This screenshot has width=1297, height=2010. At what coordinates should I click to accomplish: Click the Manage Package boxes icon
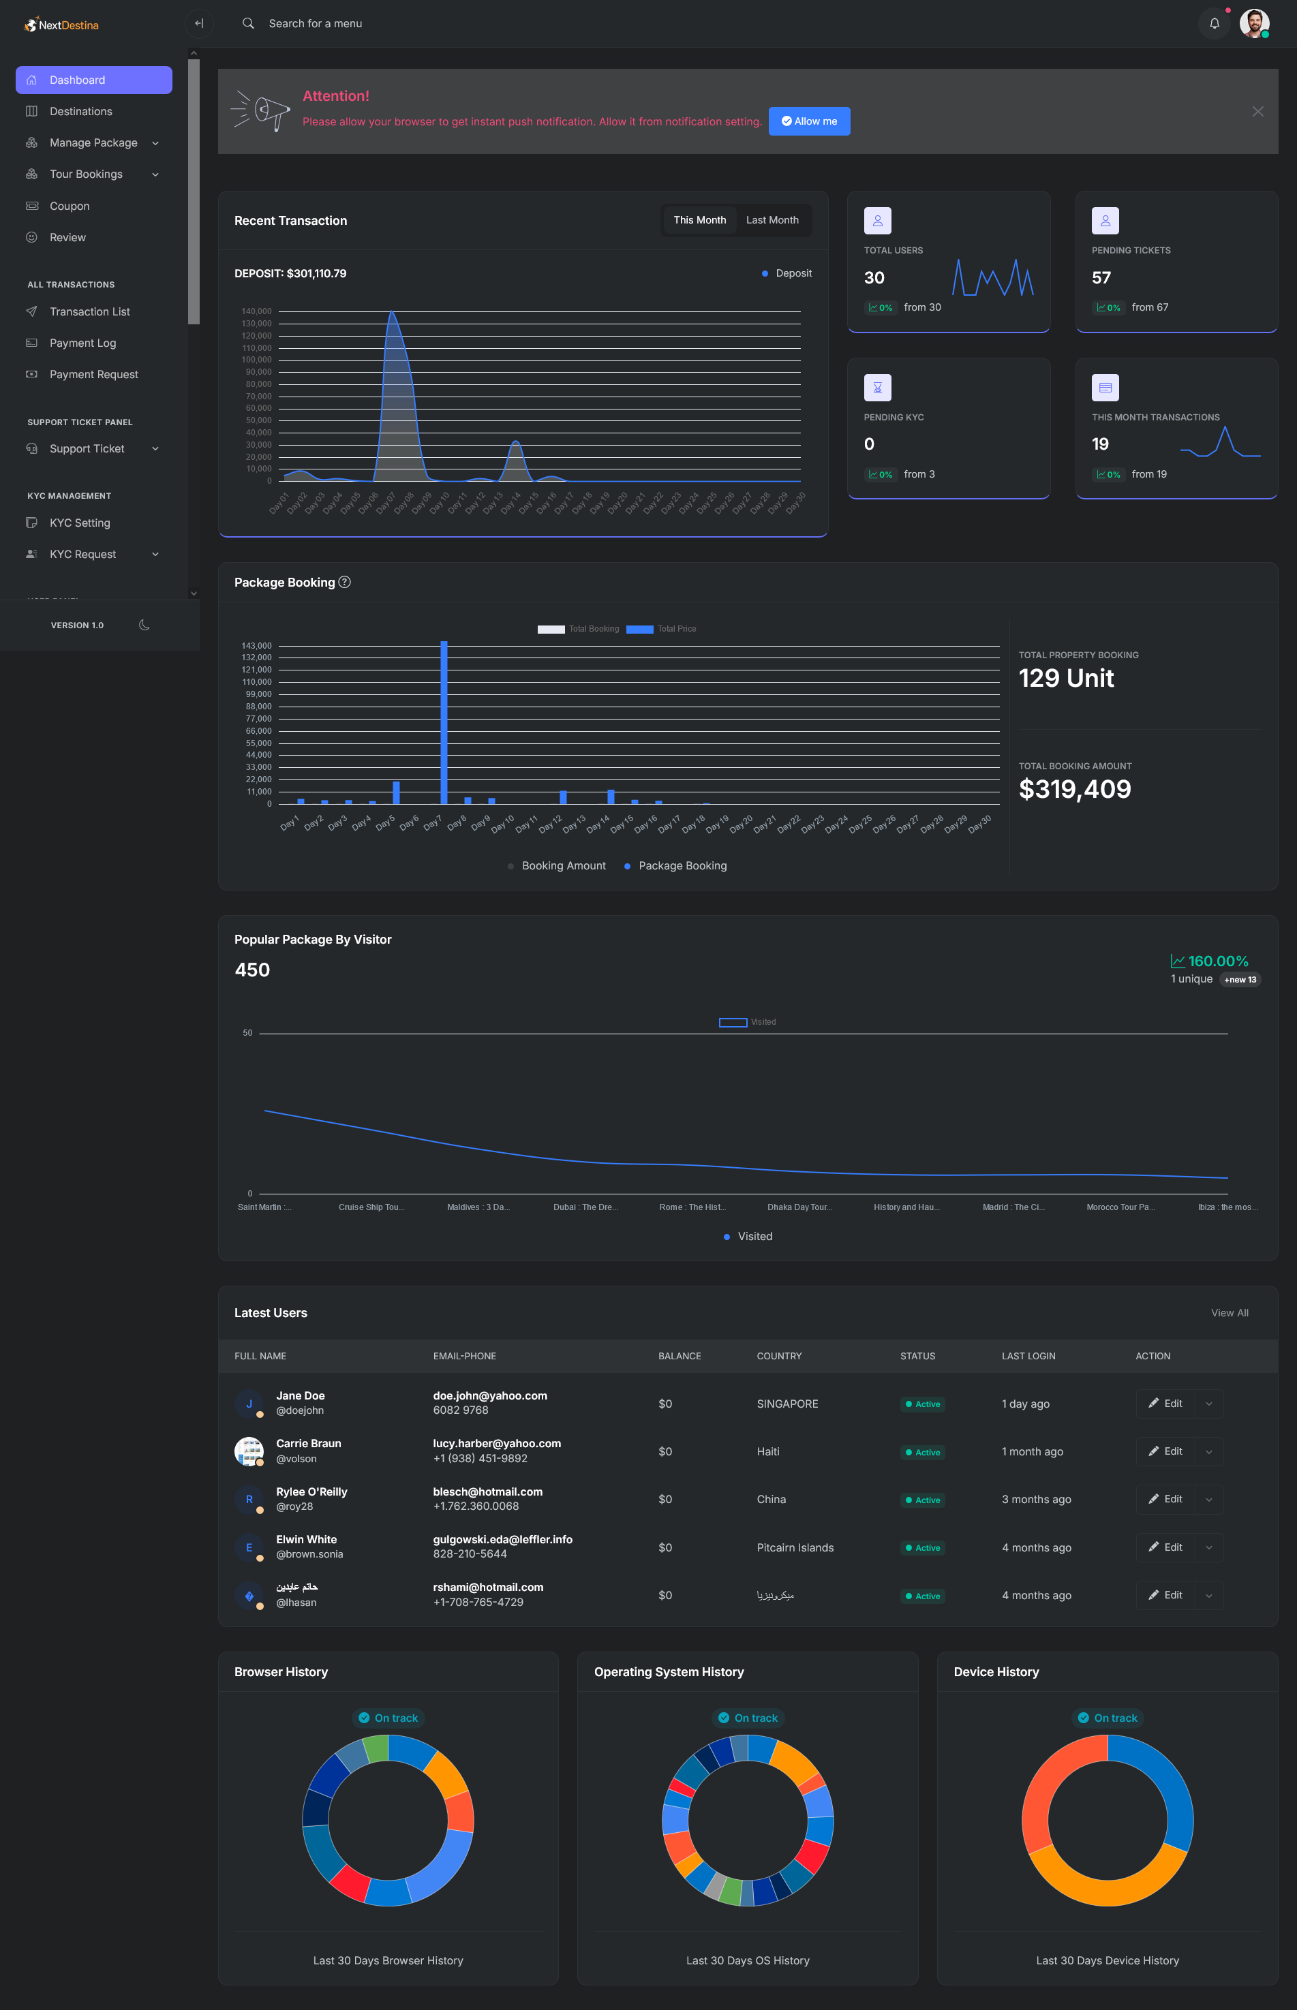click(x=31, y=143)
